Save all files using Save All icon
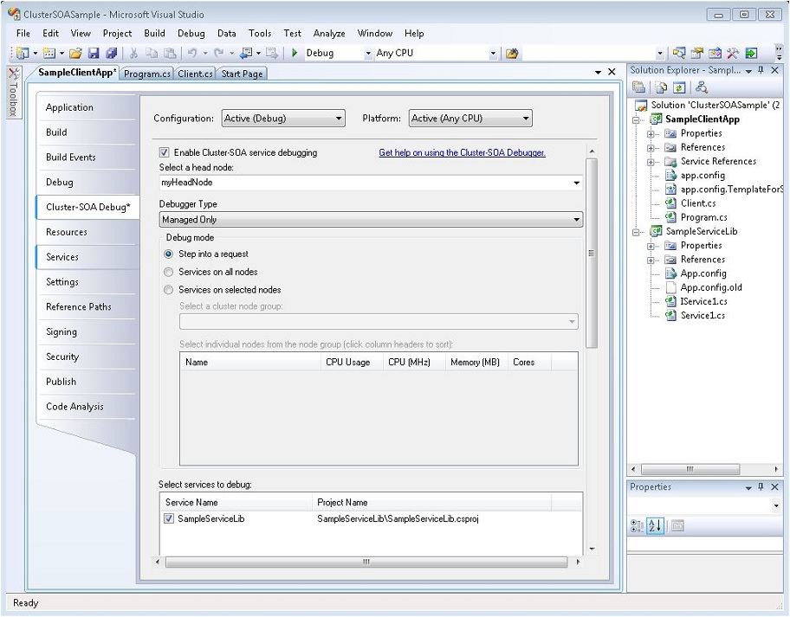The width and height of the screenshot is (790, 617). (x=110, y=53)
